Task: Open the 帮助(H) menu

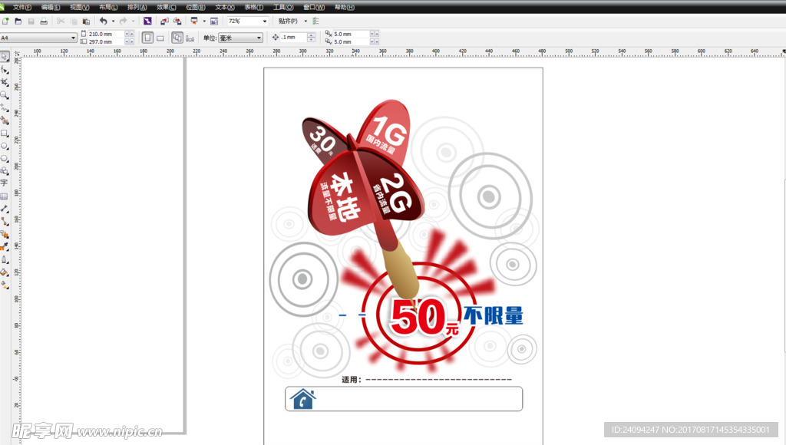Action: (x=345, y=7)
